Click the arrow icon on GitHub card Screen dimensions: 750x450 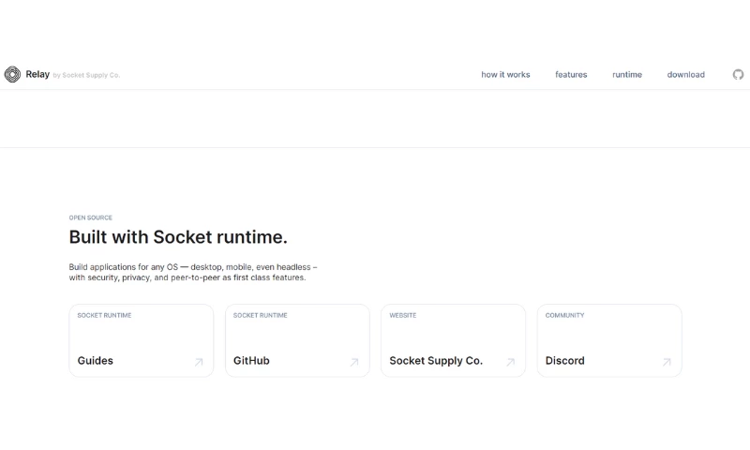(x=354, y=362)
